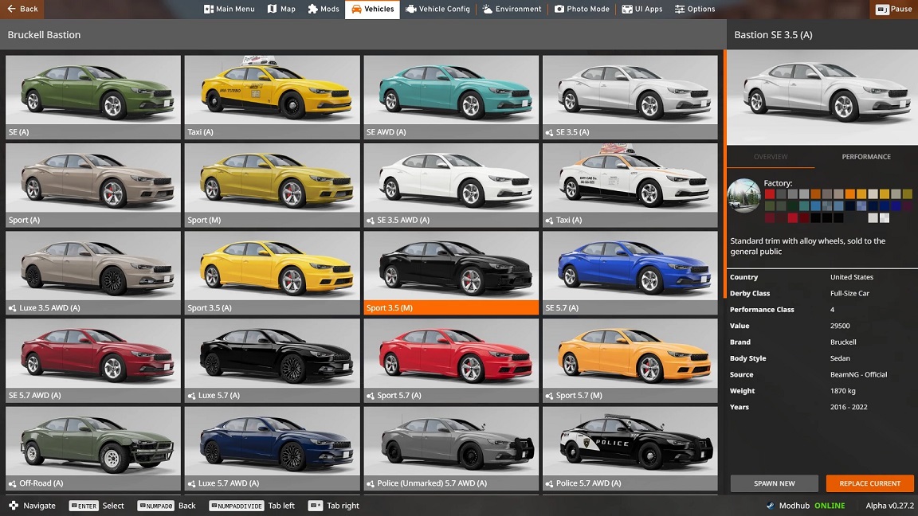918x516 pixels.
Task: Switch to the Vehicles tab
Action: pos(372,9)
